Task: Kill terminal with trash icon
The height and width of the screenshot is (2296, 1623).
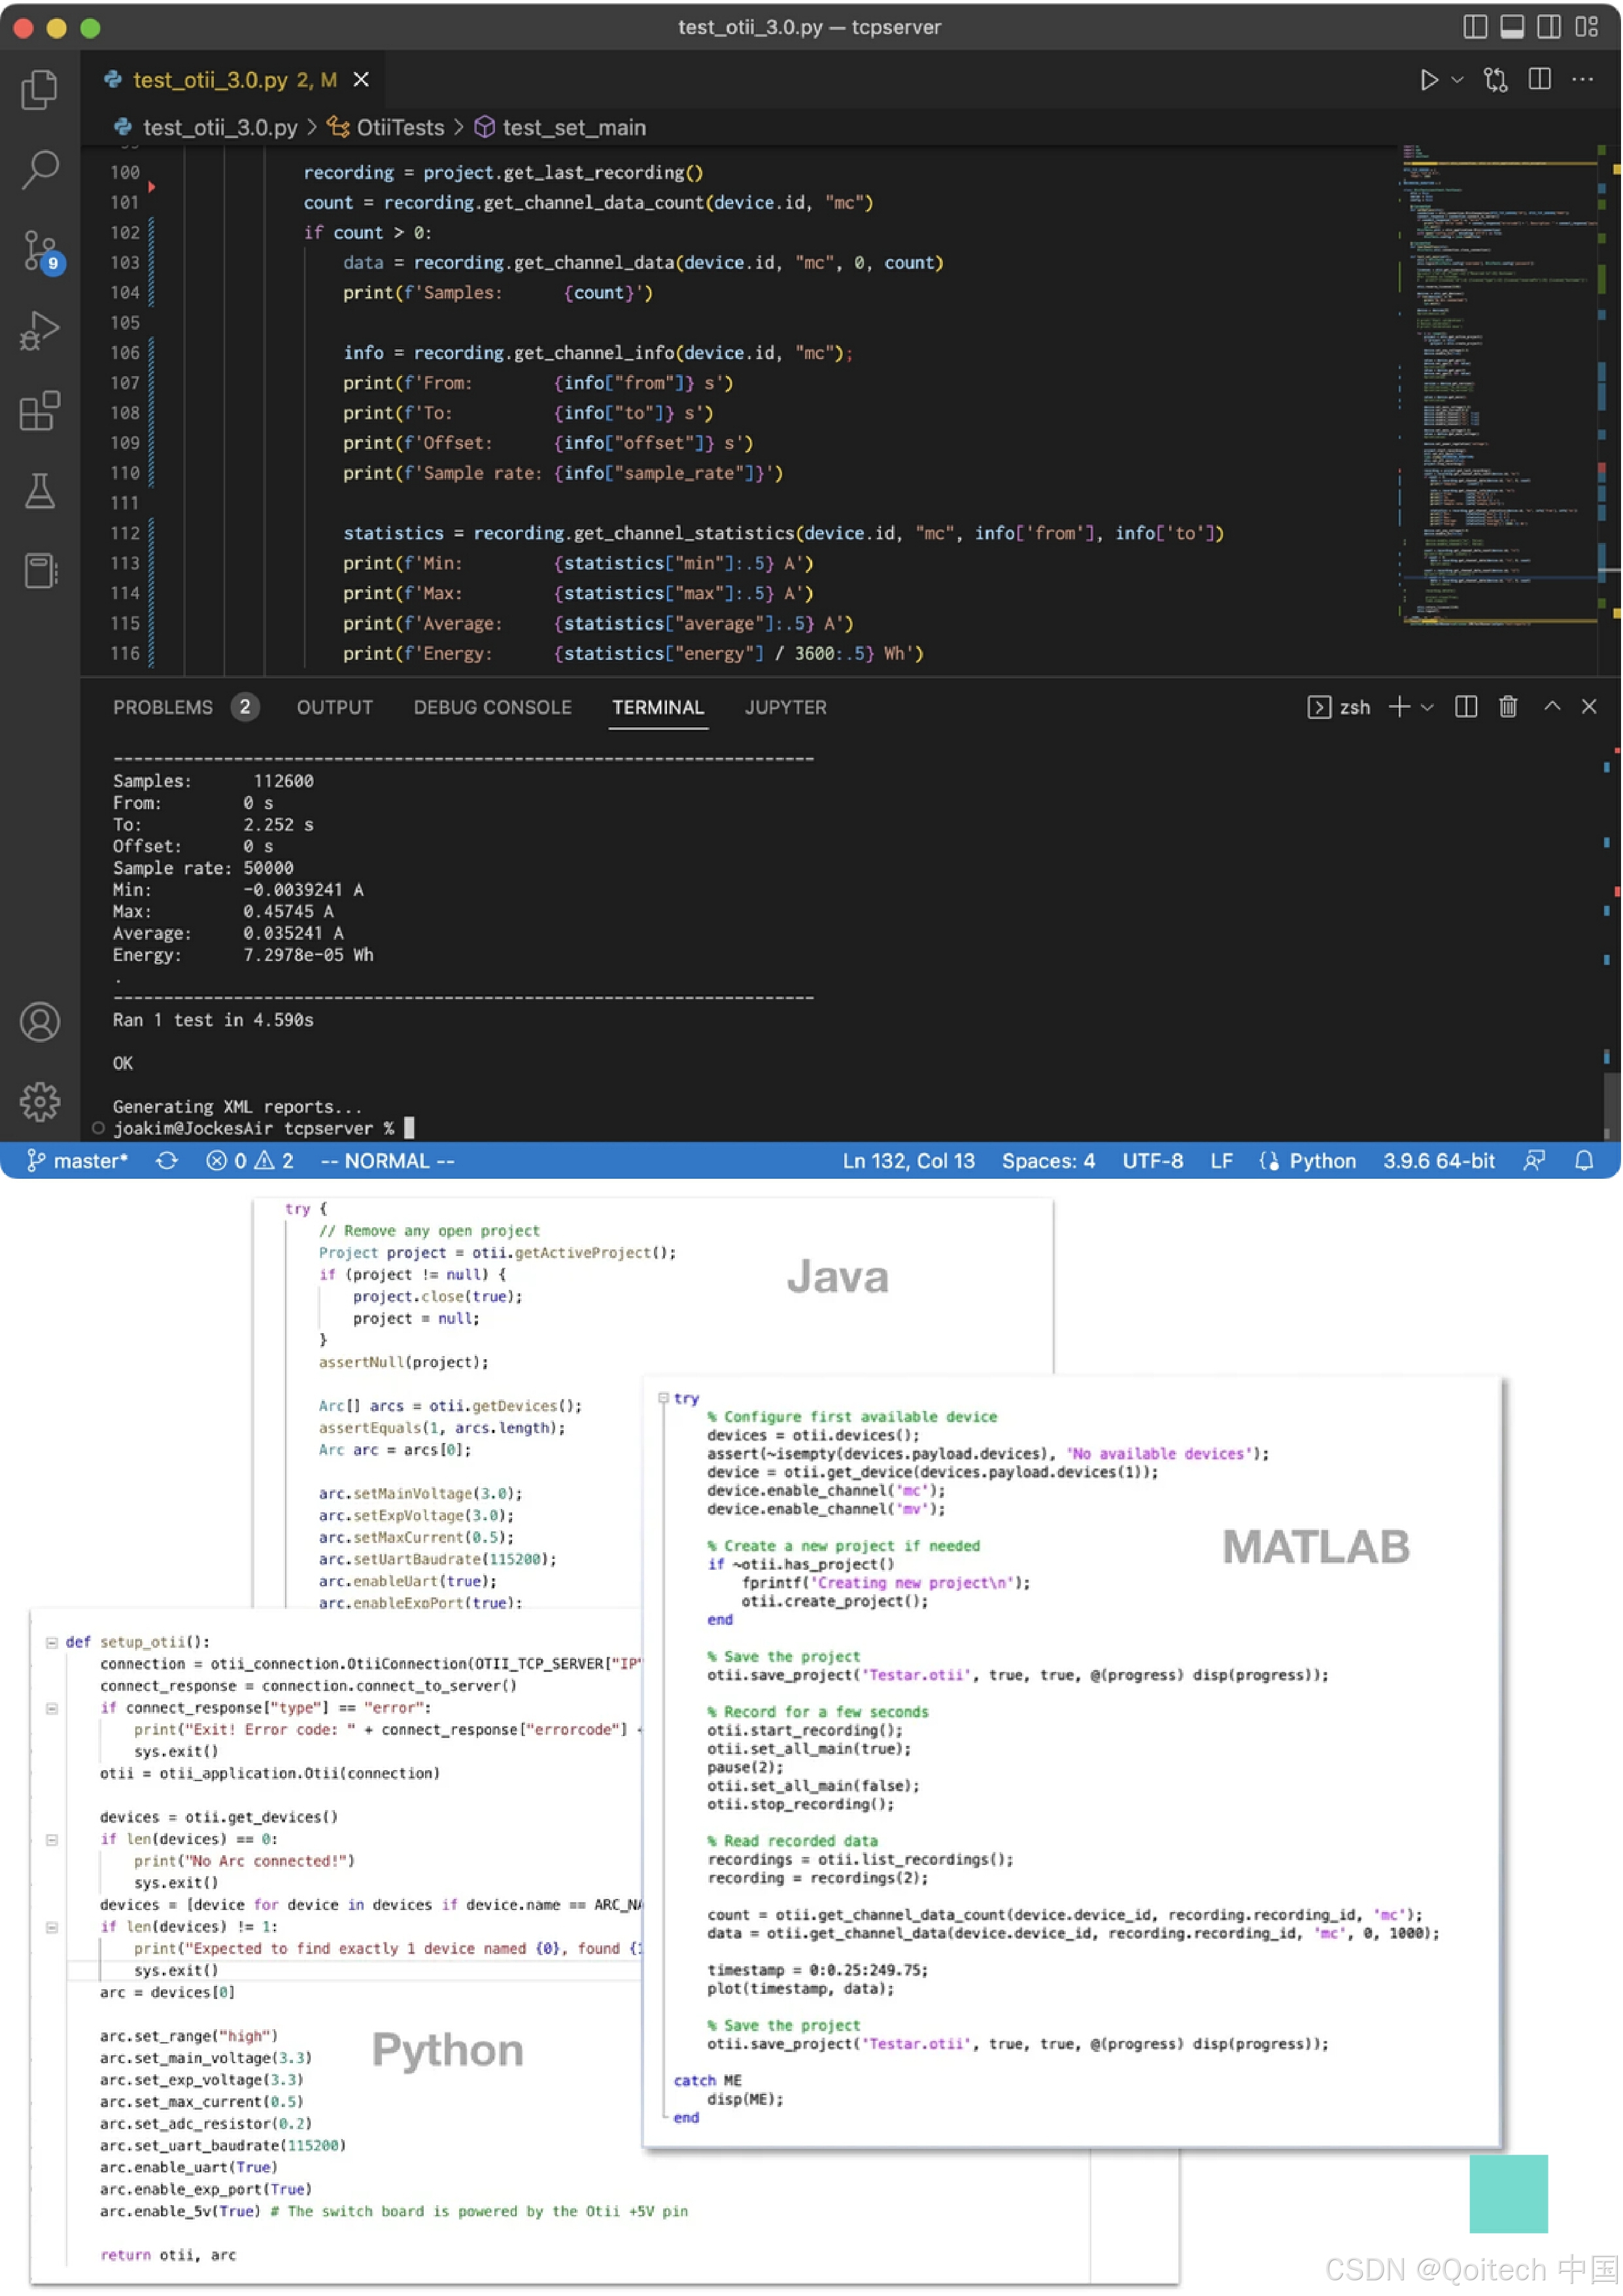Action: pyautogui.click(x=1508, y=707)
